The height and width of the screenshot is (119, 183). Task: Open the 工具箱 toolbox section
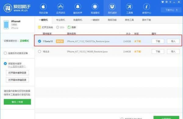(129, 9)
